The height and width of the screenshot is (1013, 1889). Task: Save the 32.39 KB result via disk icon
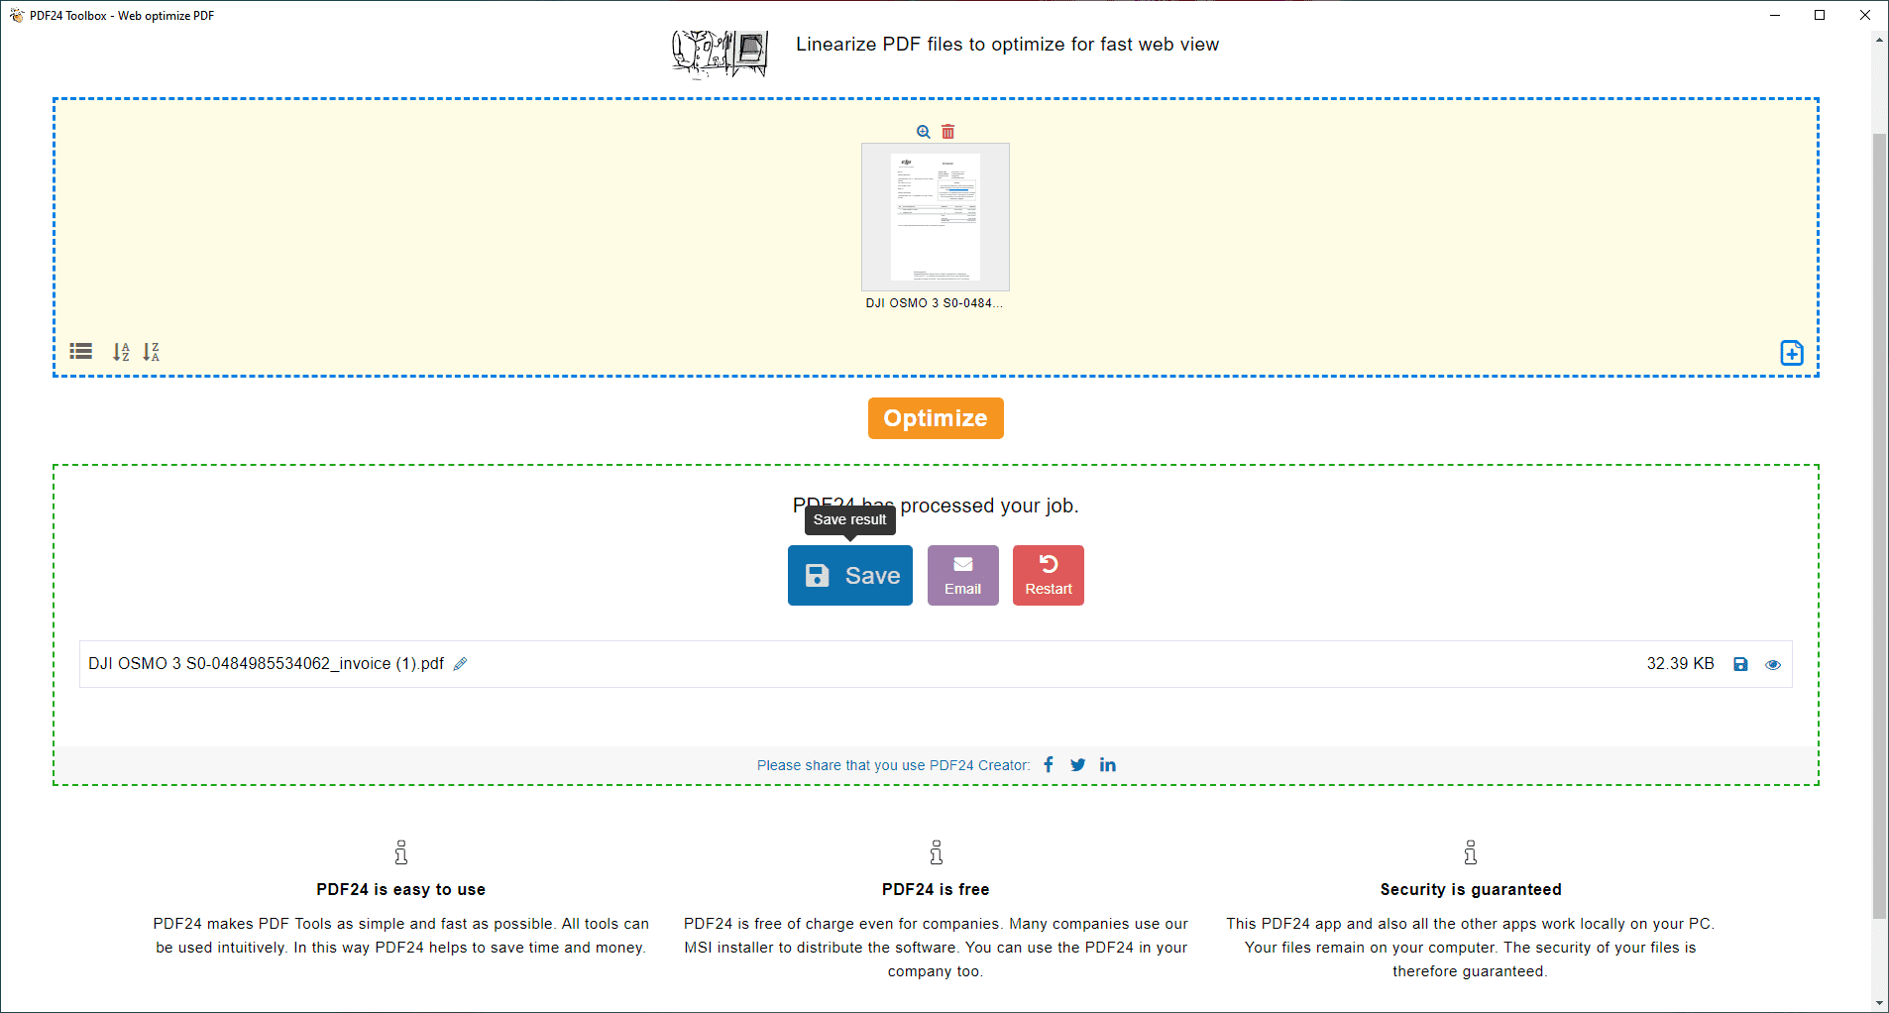[x=1740, y=664]
